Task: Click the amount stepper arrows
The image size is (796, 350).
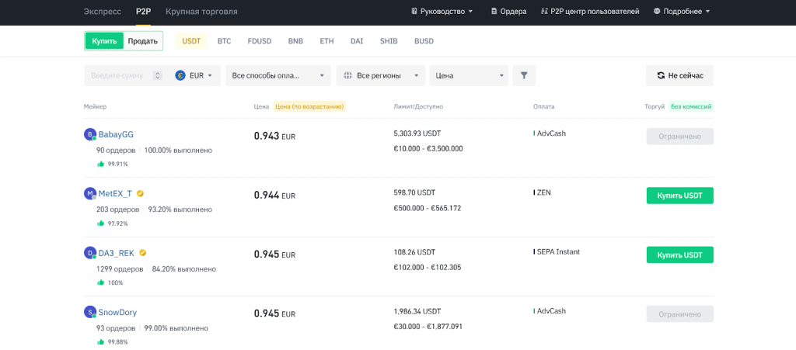Action: click(x=158, y=75)
